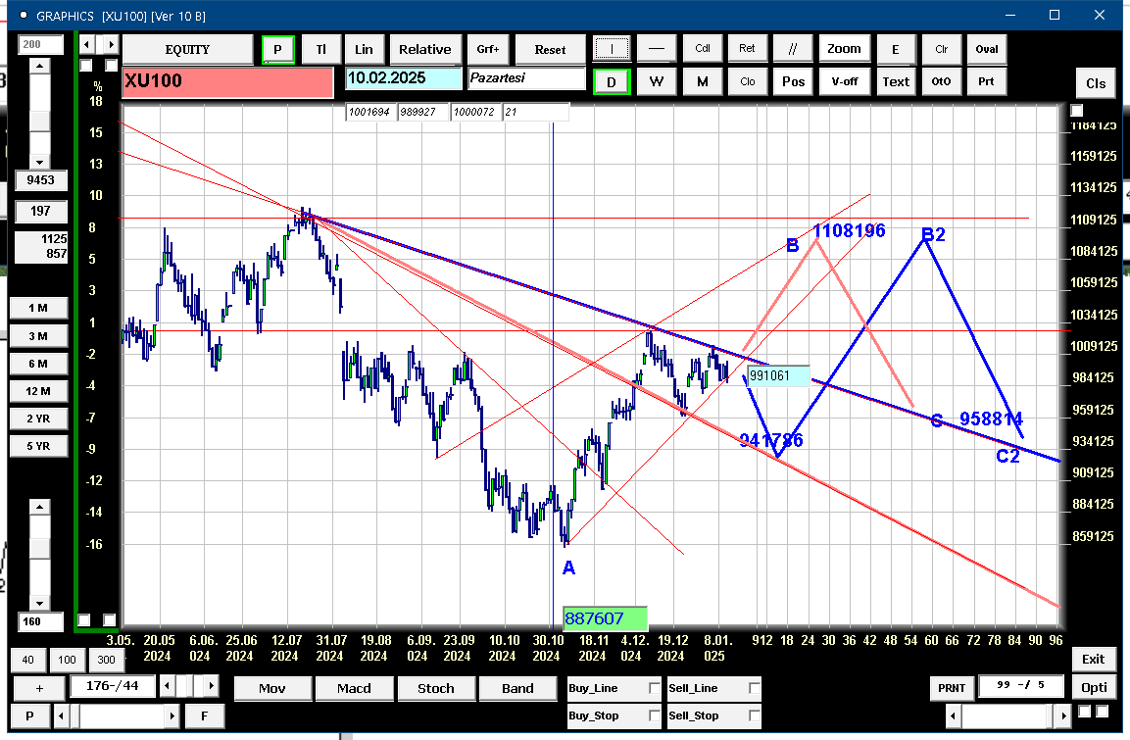Show the Macd indicator
This screenshot has height=740, width=1130.
[354, 688]
